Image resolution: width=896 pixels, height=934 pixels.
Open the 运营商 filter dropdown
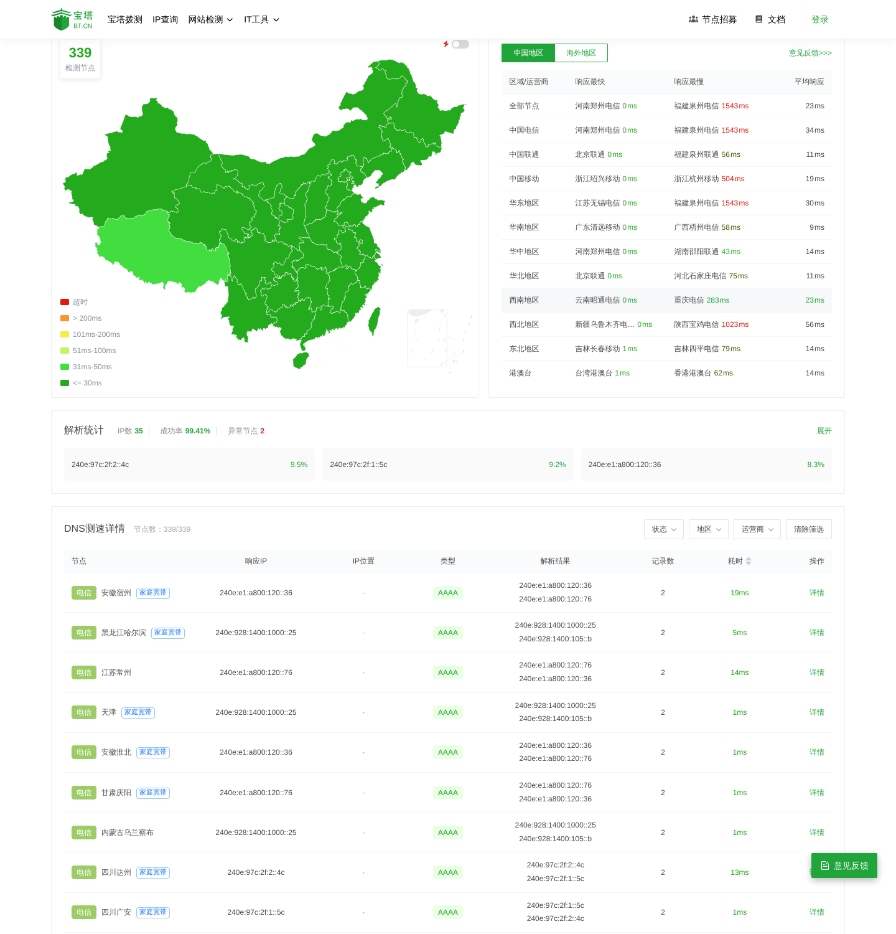tap(757, 529)
